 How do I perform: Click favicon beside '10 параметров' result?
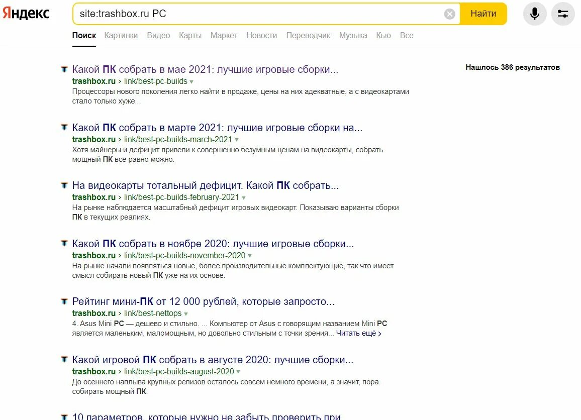pos(64,416)
